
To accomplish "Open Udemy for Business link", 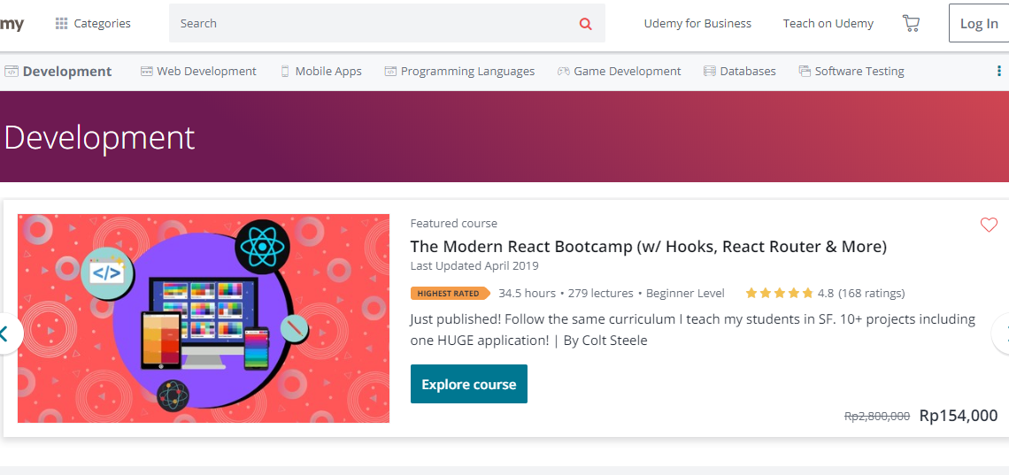I will click(x=697, y=24).
